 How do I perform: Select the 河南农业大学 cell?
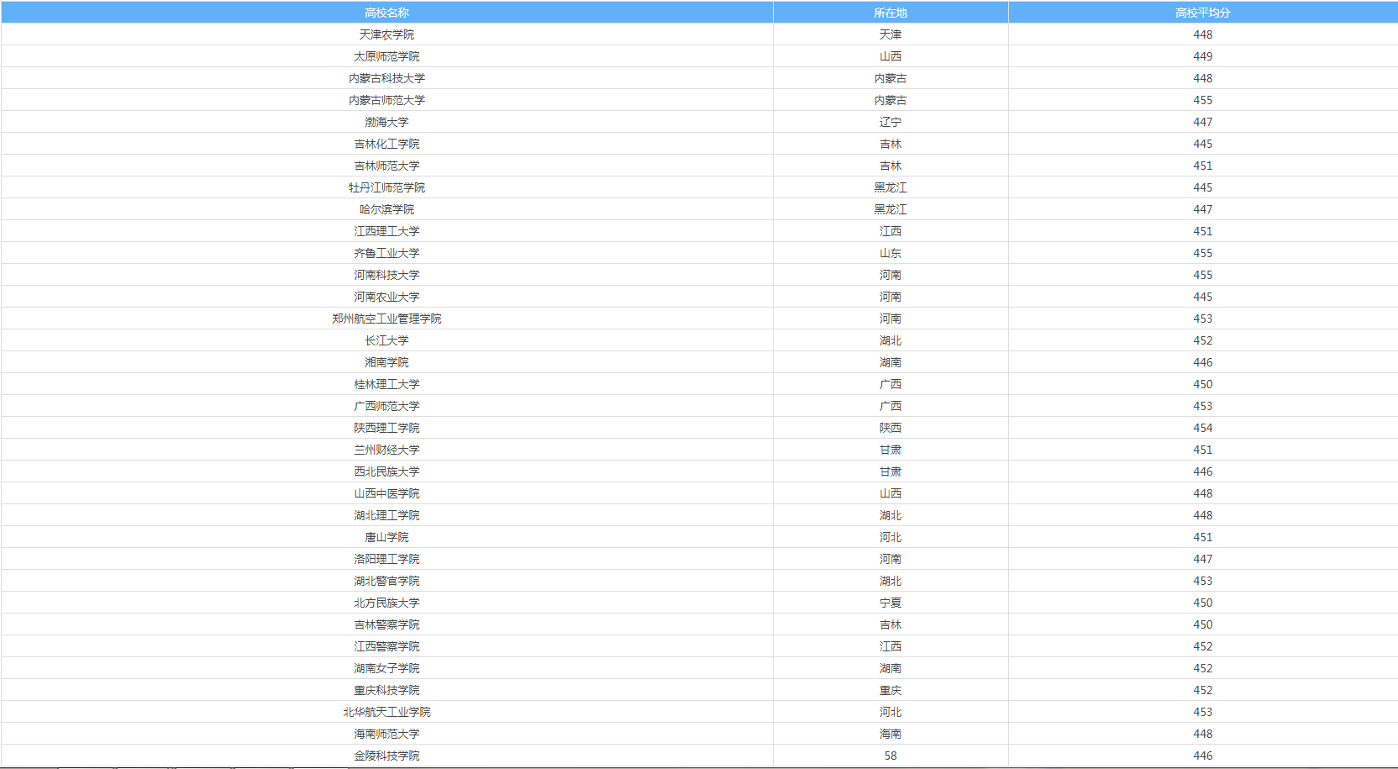click(x=386, y=297)
